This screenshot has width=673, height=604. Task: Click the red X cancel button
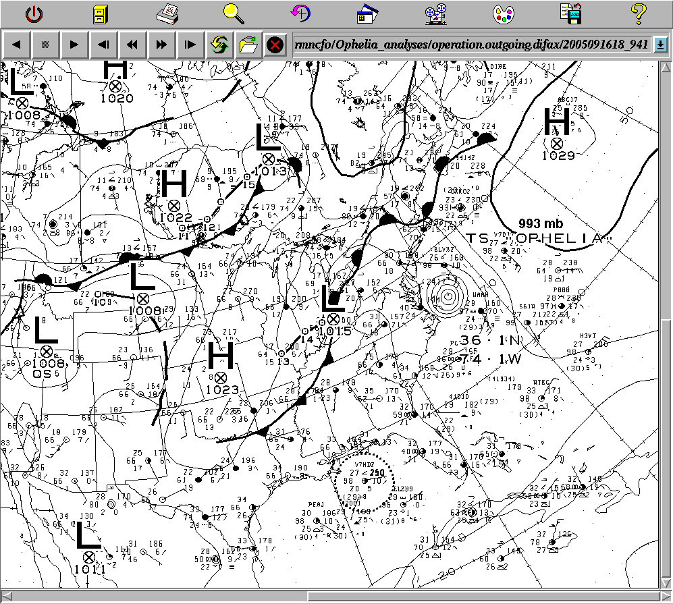click(275, 45)
